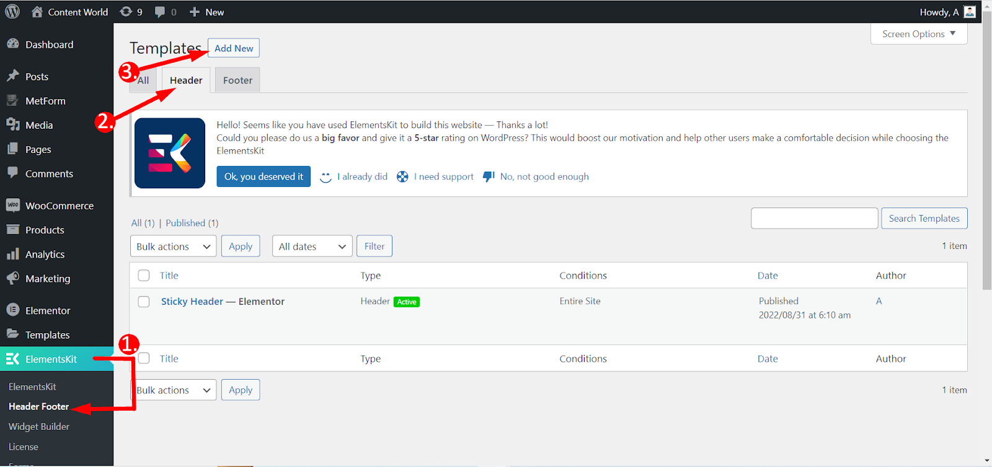The height and width of the screenshot is (467, 992).
Task: Sort templates by Title column header
Action: point(169,276)
